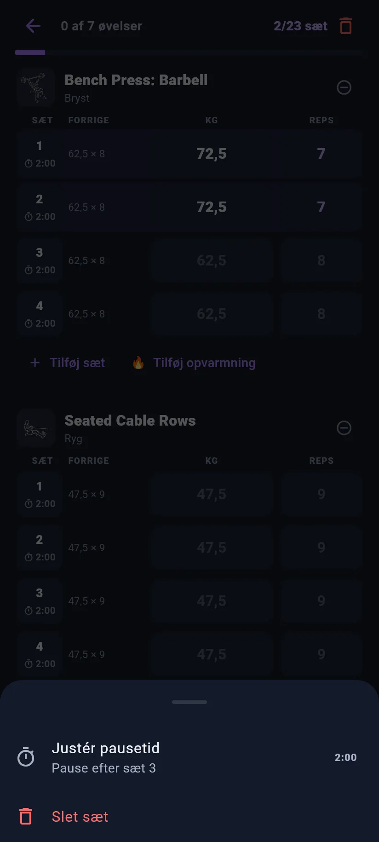Select reps field 7 in Bench set 2
379x842 pixels.
pyautogui.click(x=321, y=207)
